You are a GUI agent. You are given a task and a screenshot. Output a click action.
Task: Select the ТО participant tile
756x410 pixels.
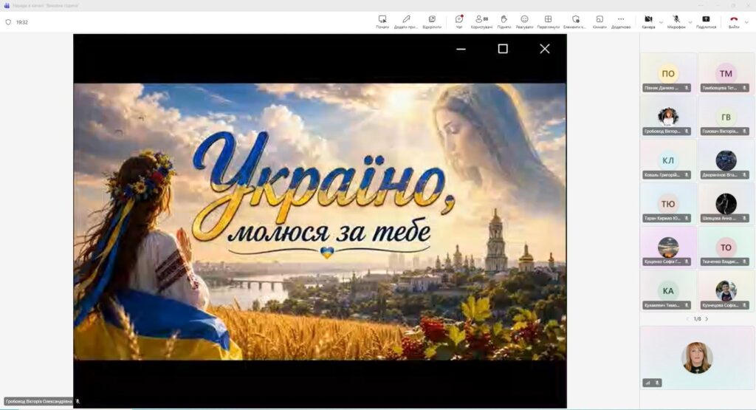(x=726, y=247)
